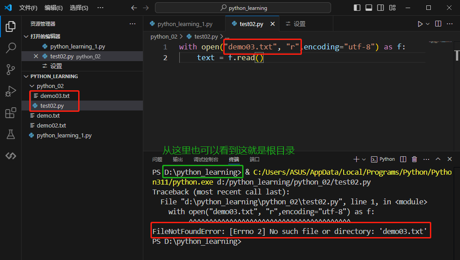
Task: Close the terminal panel
Action: [449, 159]
